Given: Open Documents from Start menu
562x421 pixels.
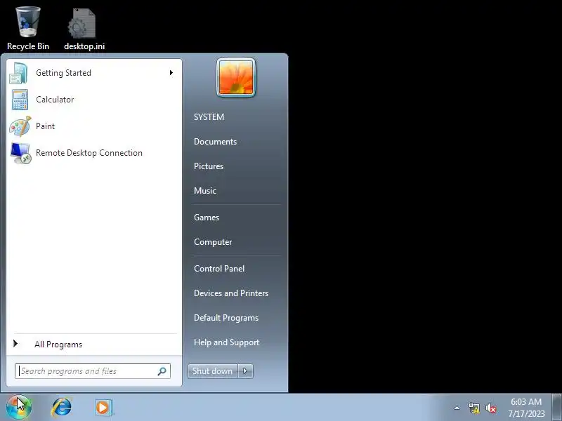Looking at the screenshot, I should [x=215, y=142].
